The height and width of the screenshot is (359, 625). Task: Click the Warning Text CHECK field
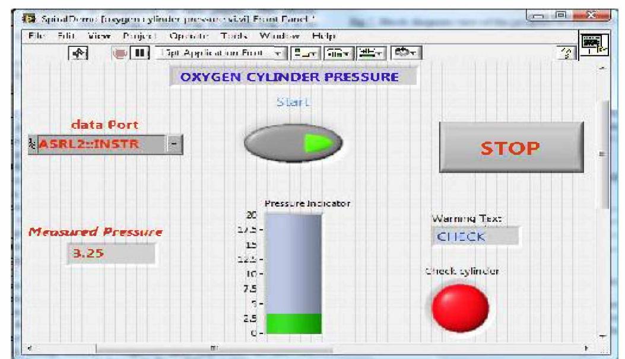[x=475, y=236]
